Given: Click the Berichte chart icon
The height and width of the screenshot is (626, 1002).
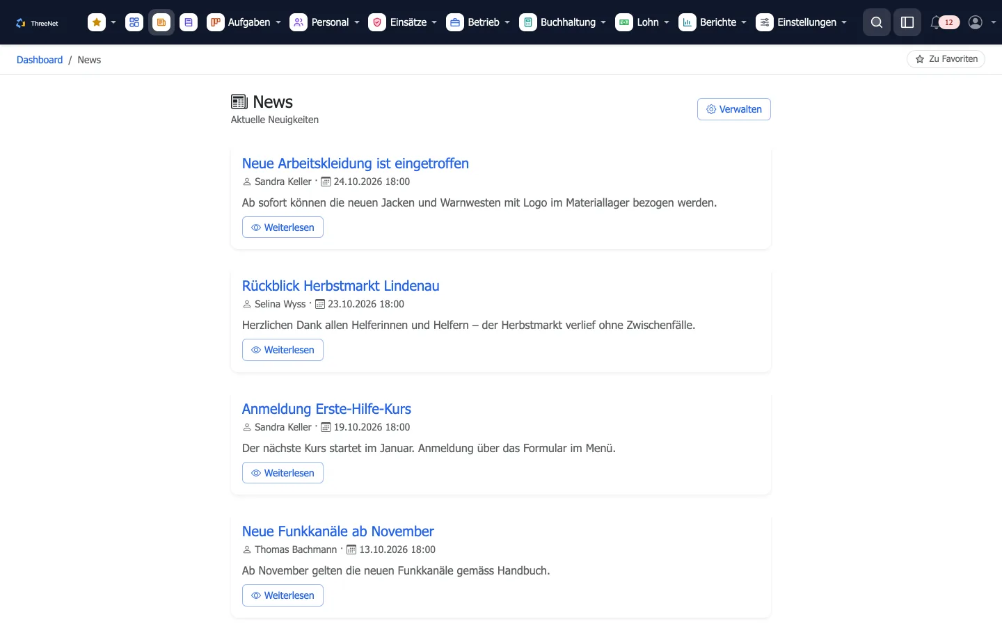Looking at the screenshot, I should coord(687,22).
